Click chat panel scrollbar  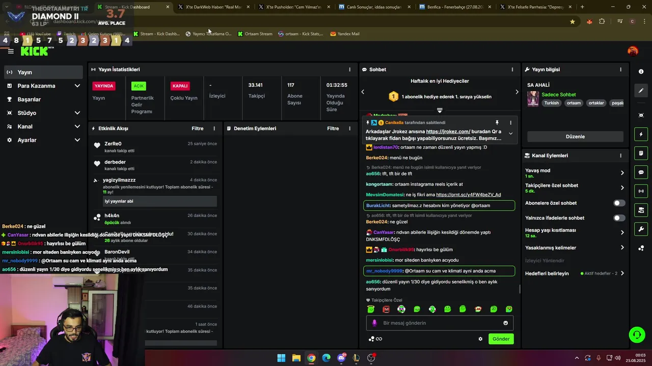point(520,289)
